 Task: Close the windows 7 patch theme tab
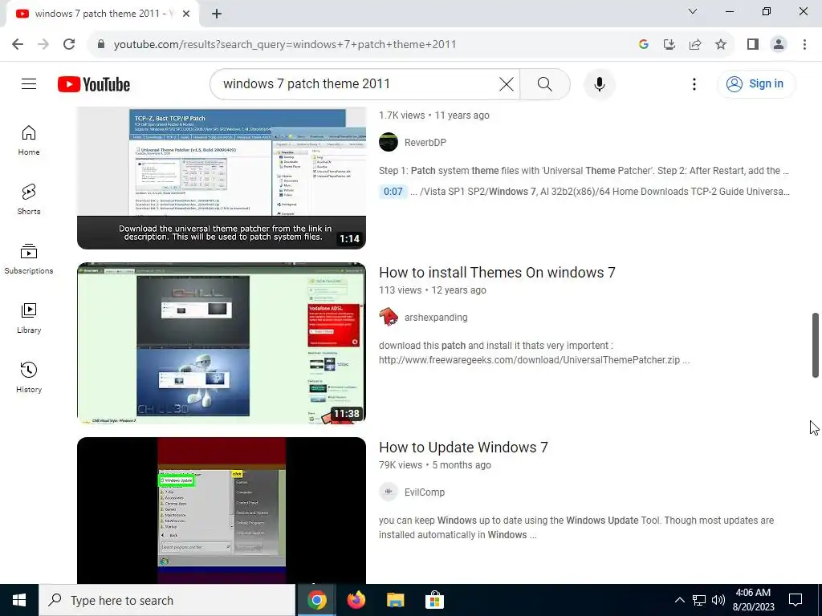(186, 14)
